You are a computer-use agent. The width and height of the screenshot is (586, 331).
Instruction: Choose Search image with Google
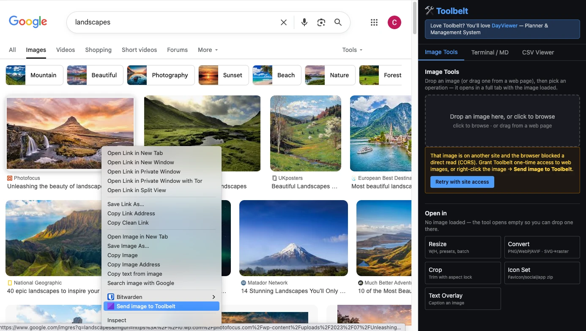click(162, 283)
